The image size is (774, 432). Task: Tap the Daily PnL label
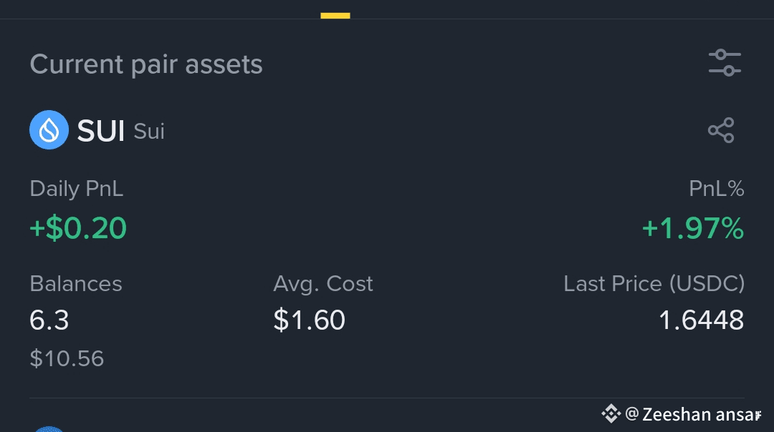(77, 189)
